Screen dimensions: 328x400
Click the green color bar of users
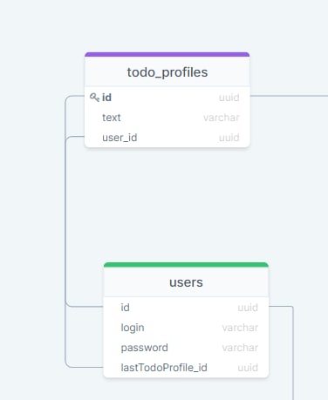[x=186, y=265]
